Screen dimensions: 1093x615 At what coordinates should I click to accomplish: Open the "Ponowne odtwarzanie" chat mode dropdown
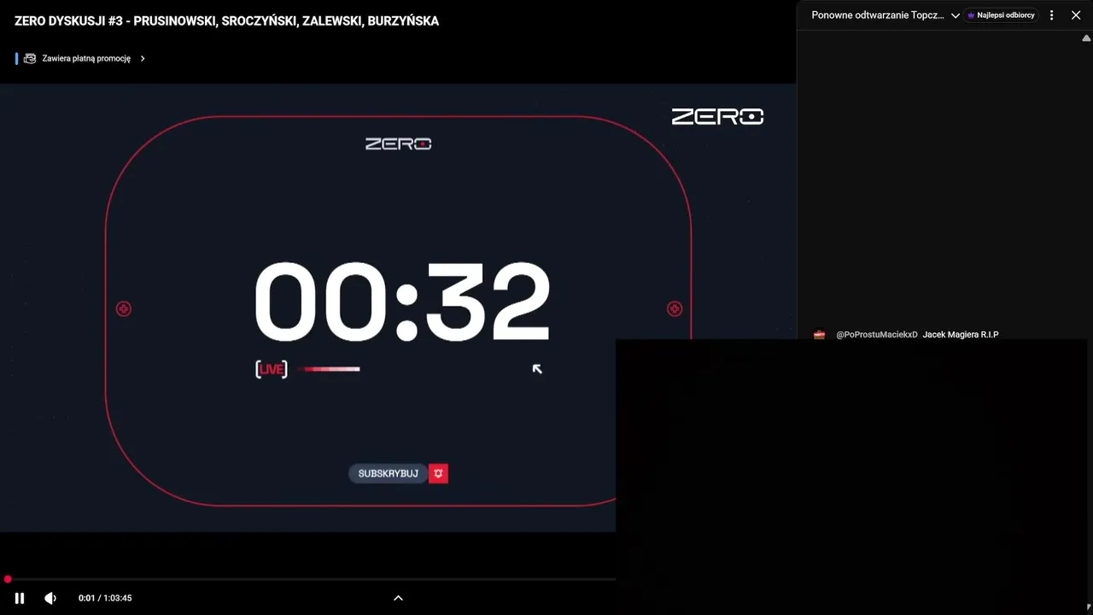[886, 15]
